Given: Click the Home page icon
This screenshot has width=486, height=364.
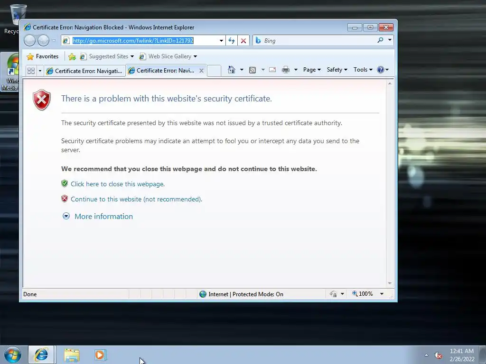Looking at the screenshot, I should point(232,70).
